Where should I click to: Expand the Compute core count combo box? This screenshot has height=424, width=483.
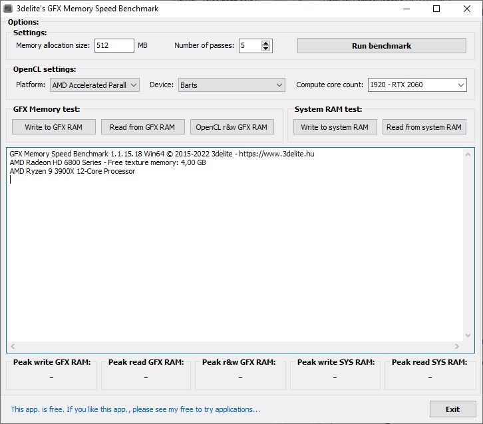pyautogui.click(x=417, y=85)
